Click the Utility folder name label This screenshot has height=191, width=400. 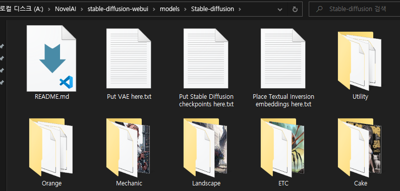click(x=360, y=97)
